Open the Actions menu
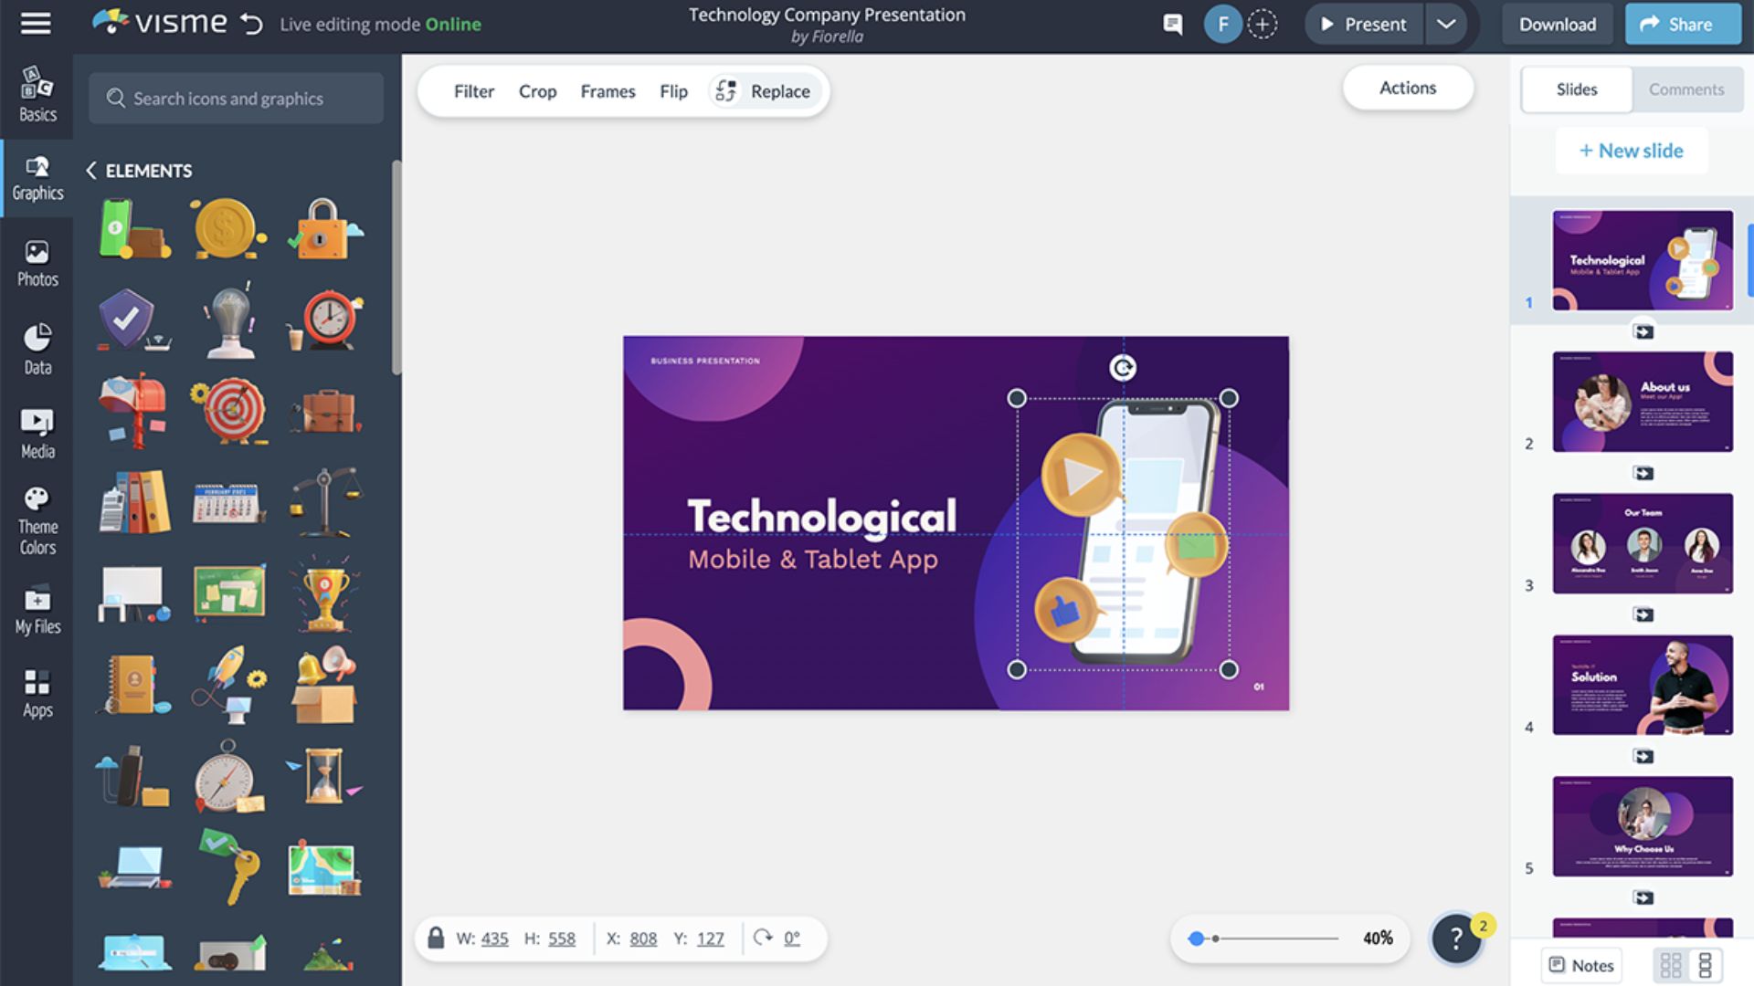 (x=1408, y=88)
